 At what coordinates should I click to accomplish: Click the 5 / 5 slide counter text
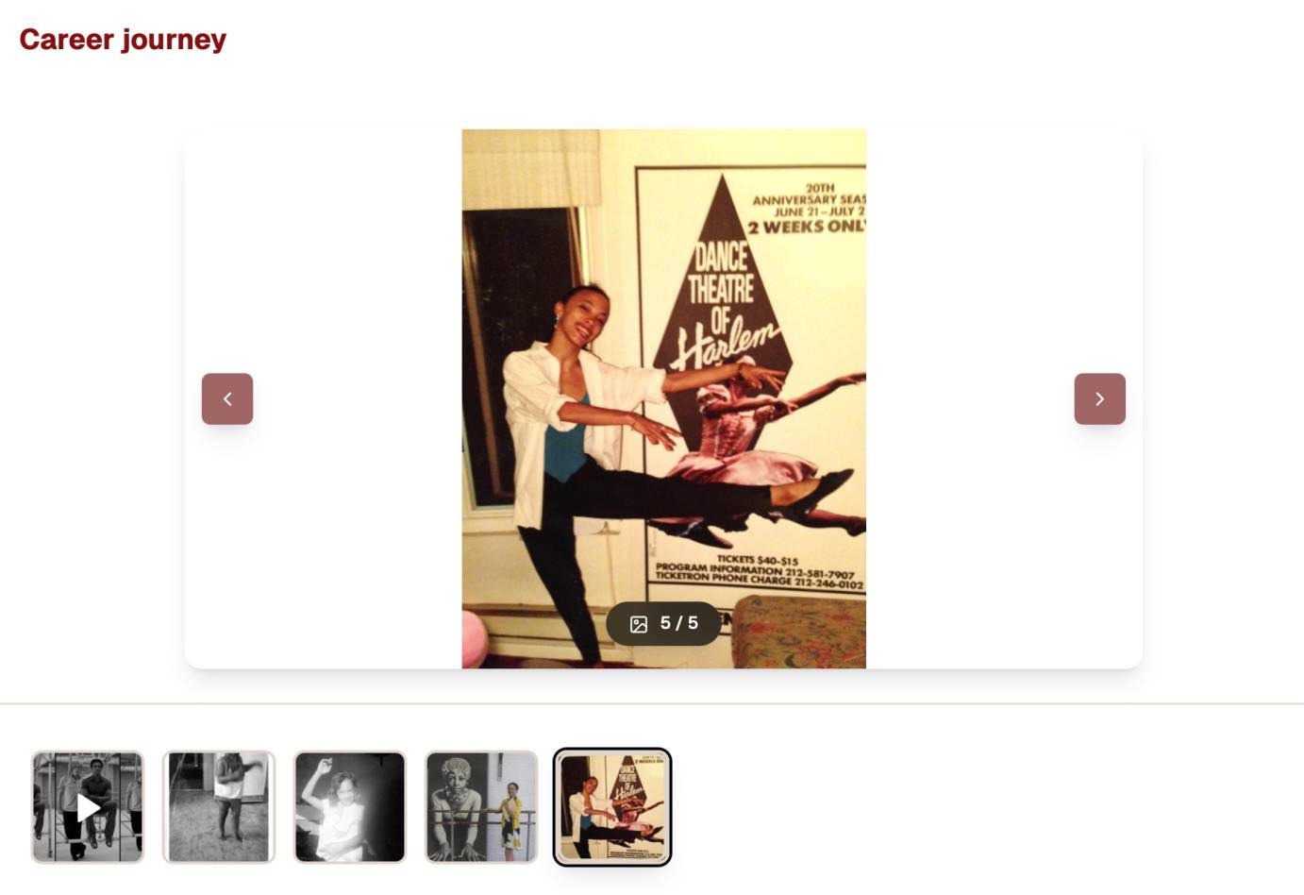pos(679,623)
